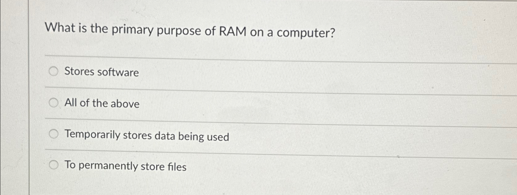
Task: Select 'To permanently store files' radio button
Action: [x=54, y=165]
